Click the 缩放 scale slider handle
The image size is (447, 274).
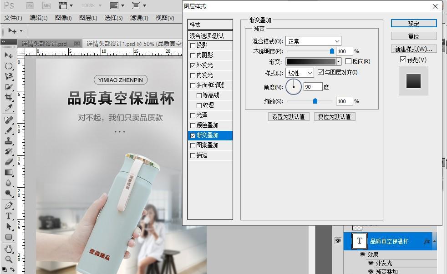click(315, 101)
